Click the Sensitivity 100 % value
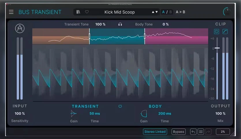241x139 pixels. 20,114
